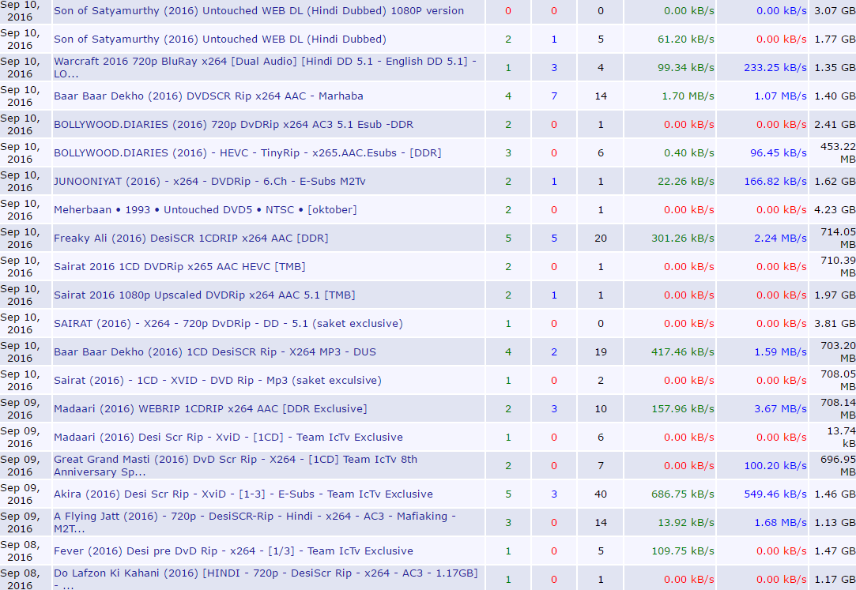This screenshot has width=856, height=590.
Task: Open Madaari Desi Scr Rip XviD link
Action: (228, 437)
